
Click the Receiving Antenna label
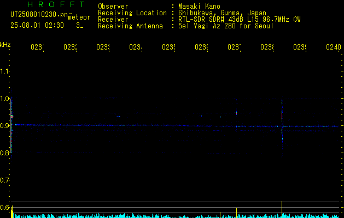(131, 26)
